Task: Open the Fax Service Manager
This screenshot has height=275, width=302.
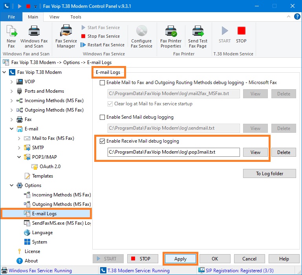Action: click(66, 37)
